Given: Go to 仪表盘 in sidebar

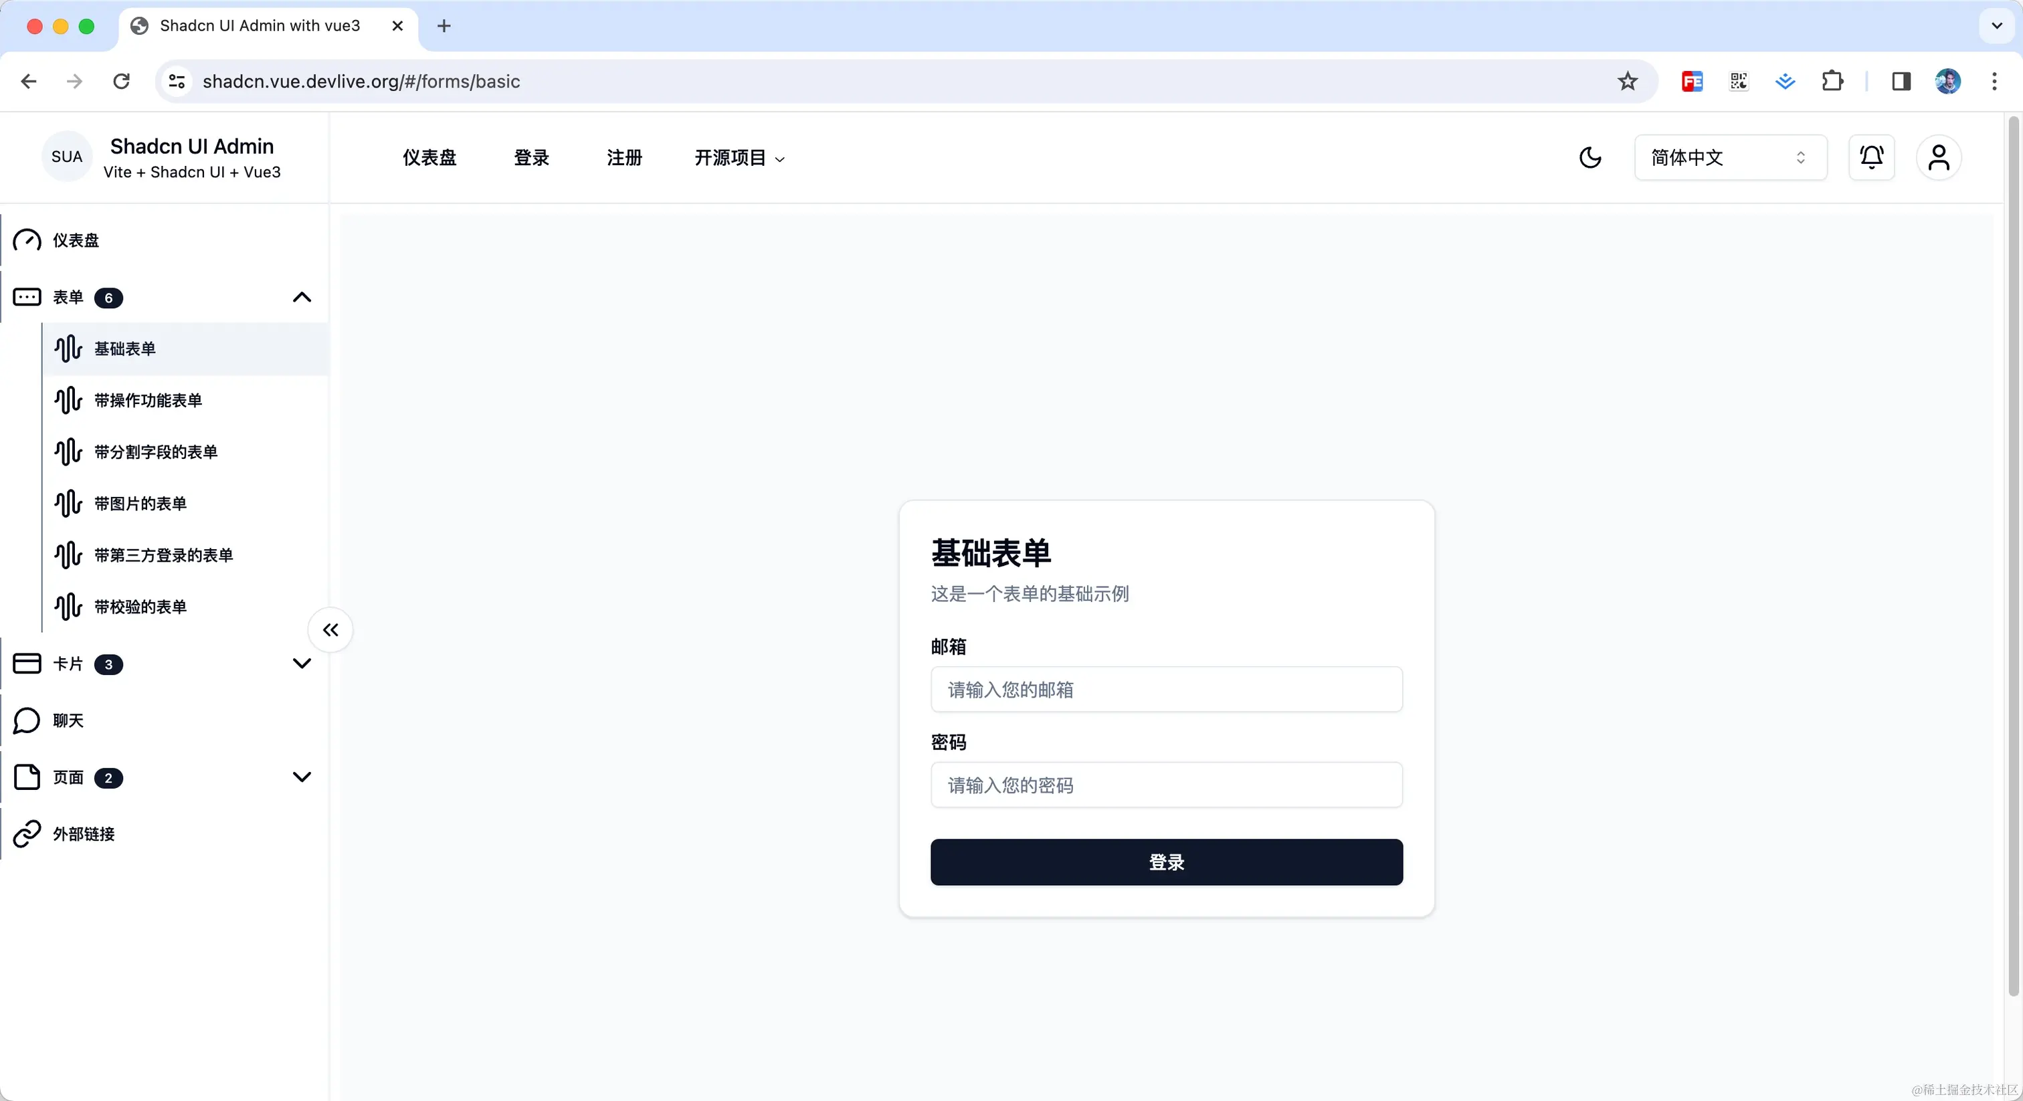Looking at the screenshot, I should 76,240.
